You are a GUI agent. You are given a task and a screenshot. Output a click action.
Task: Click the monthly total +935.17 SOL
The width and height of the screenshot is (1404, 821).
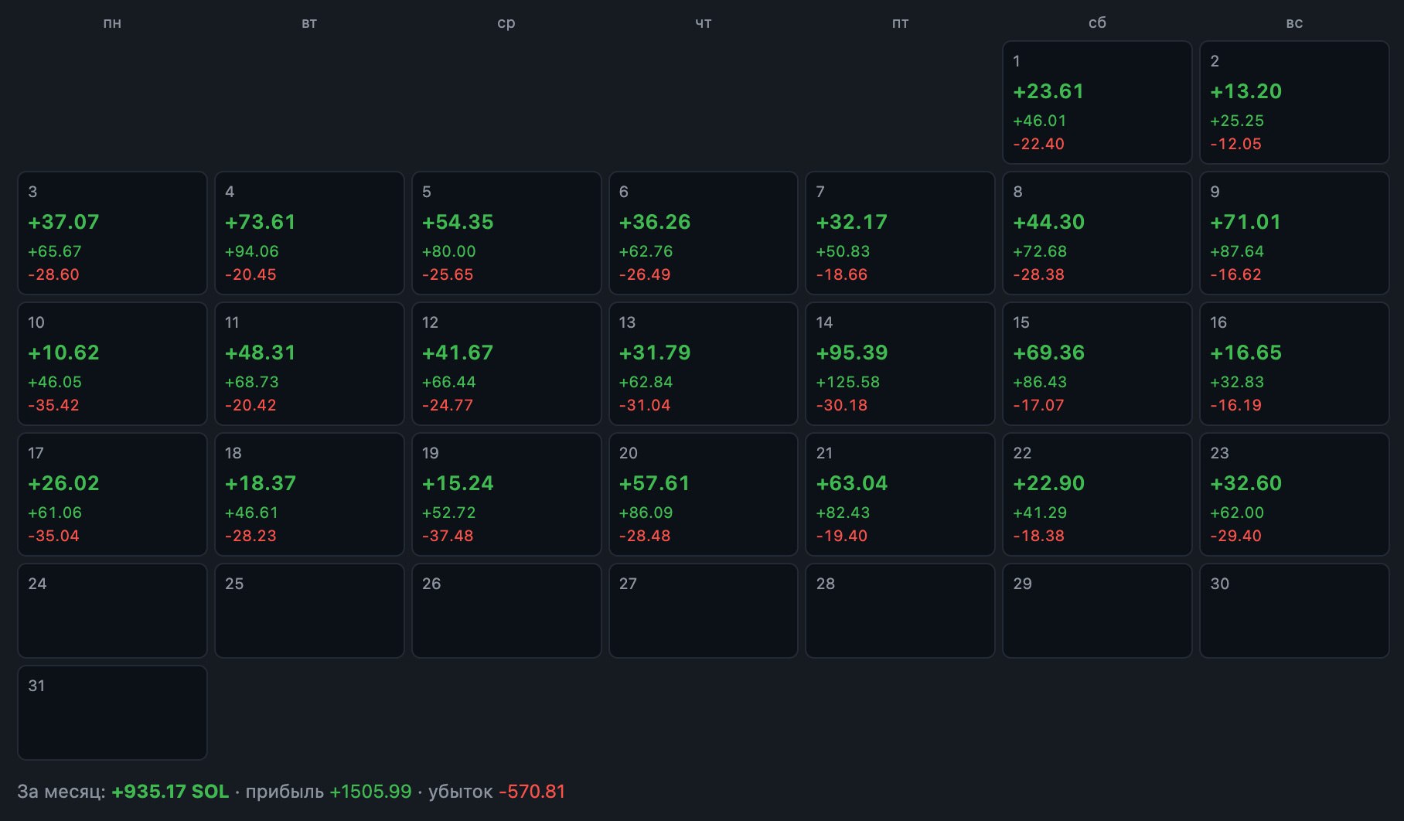(x=170, y=792)
